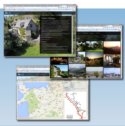Open the Tudor Cottage menu in the map window
Viewport: 125px width, 126px height.
[30, 75]
